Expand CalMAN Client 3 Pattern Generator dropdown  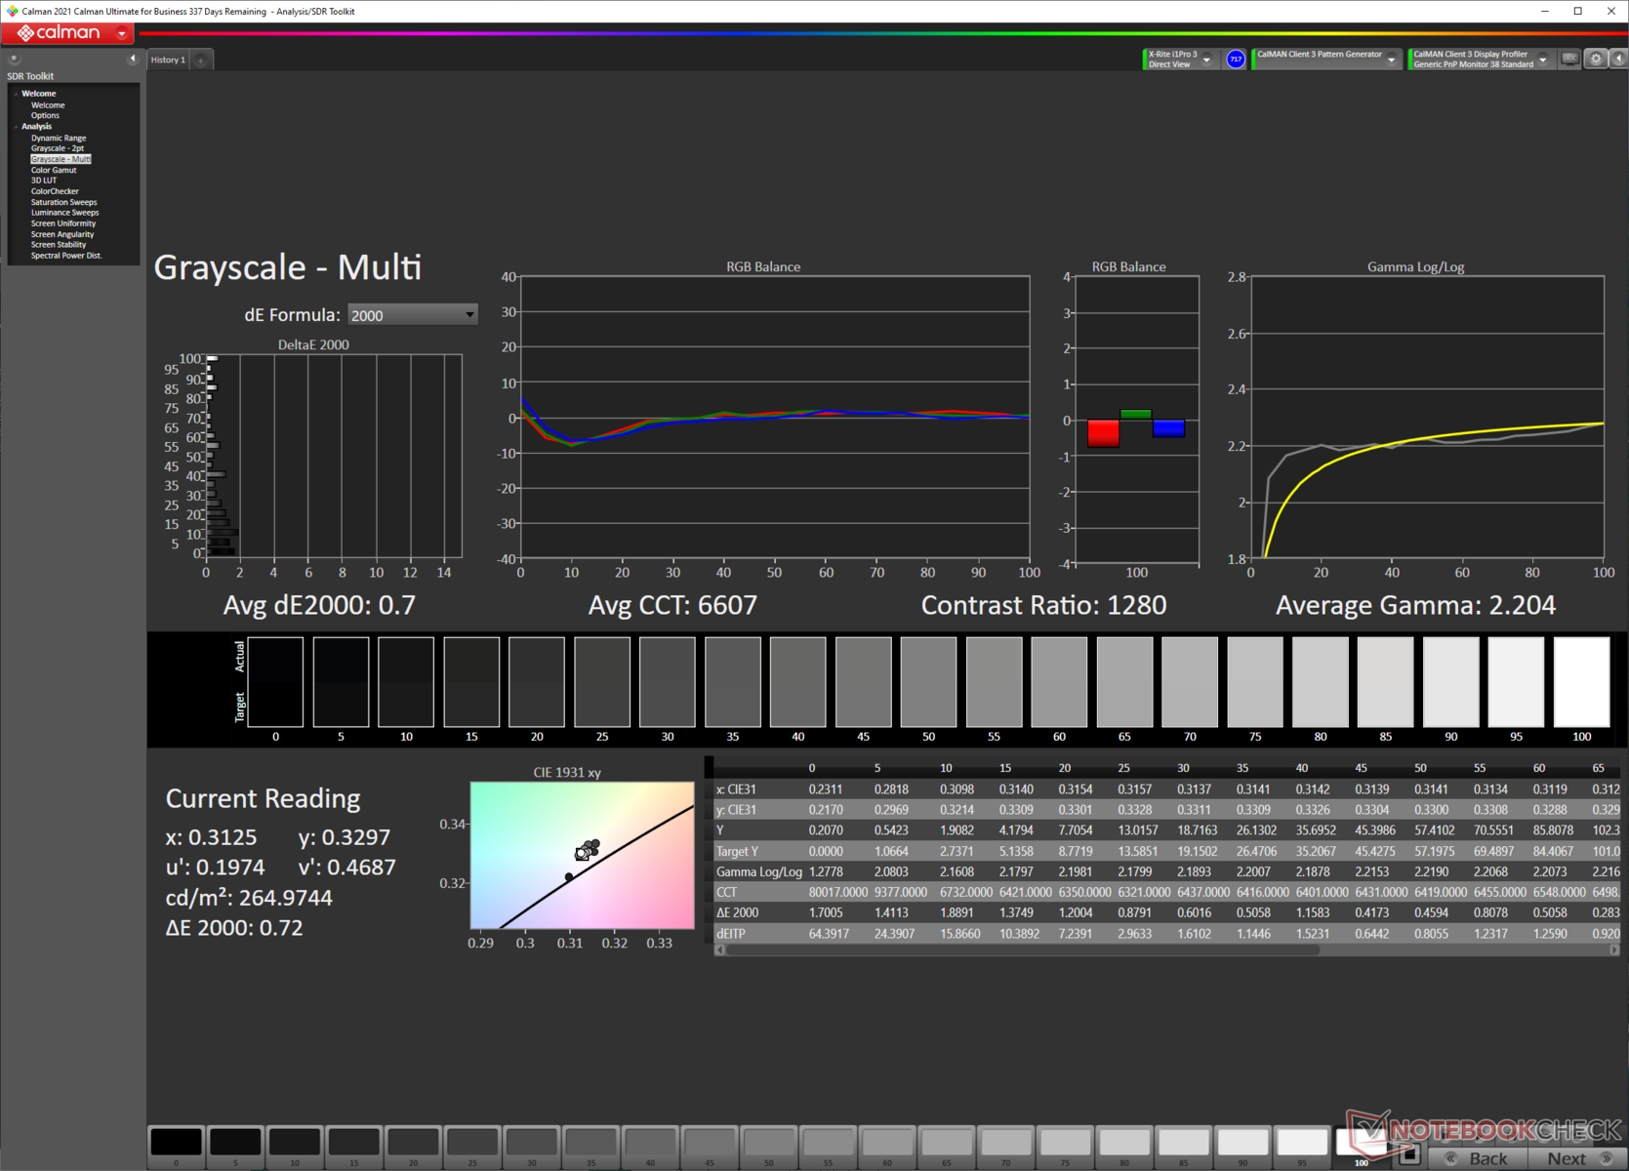click(x=1391, y=60)
